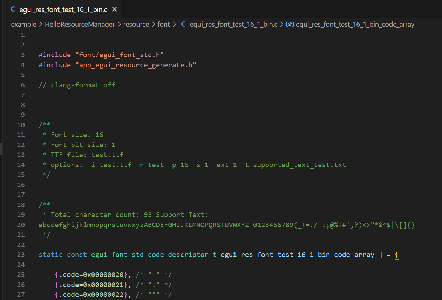Click line number 14 in the gutter
Viewport: 442px width, 300px height.
(x=21, y=165)
